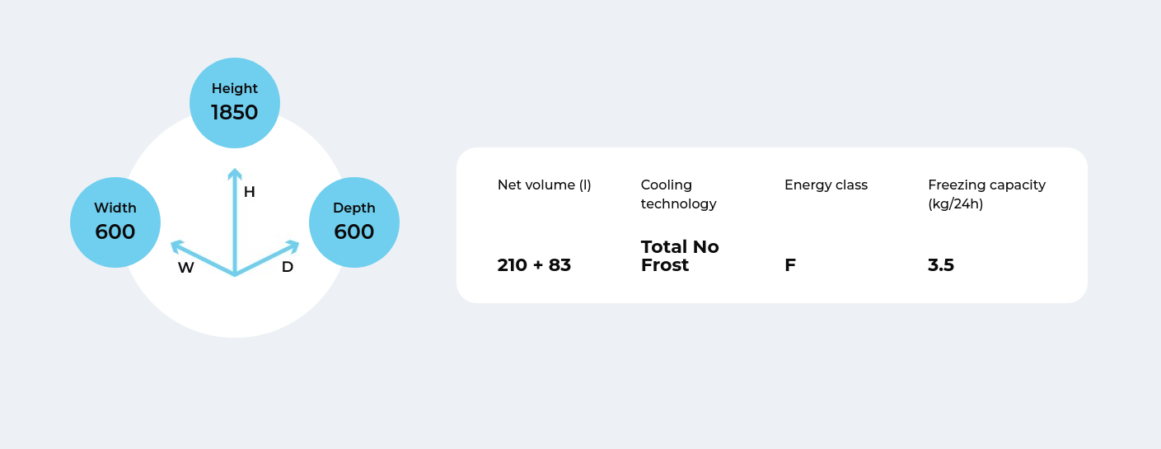Click the Height 1850 circle
This screenshot has width=1161, height=449.
point(235,103)
